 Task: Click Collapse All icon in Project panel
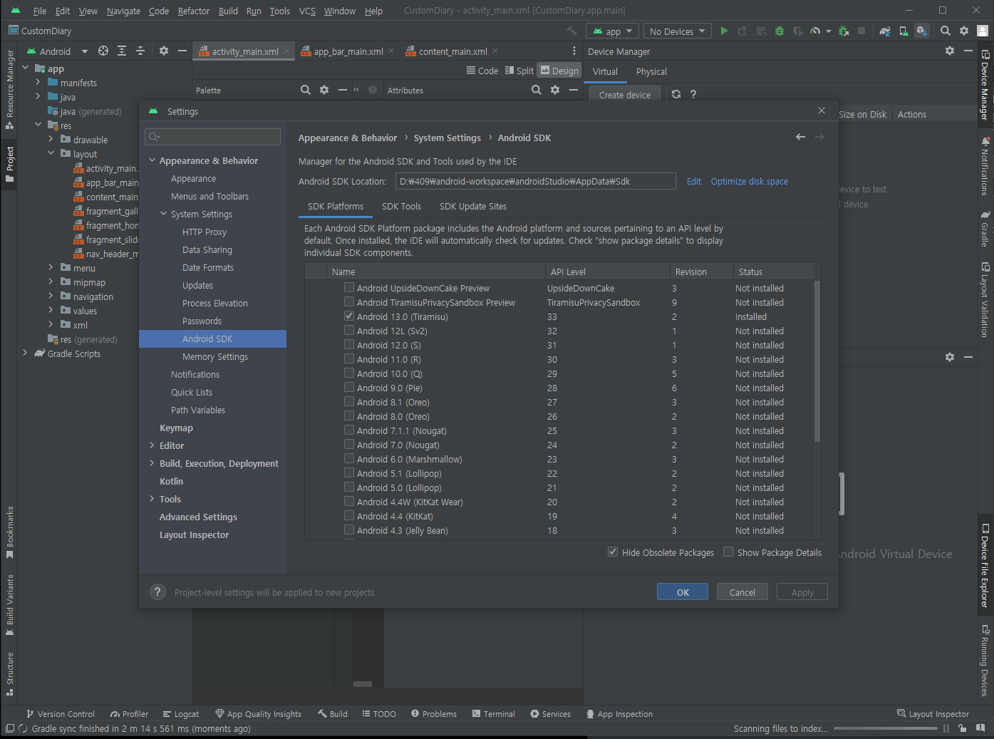tap(140, 51)
